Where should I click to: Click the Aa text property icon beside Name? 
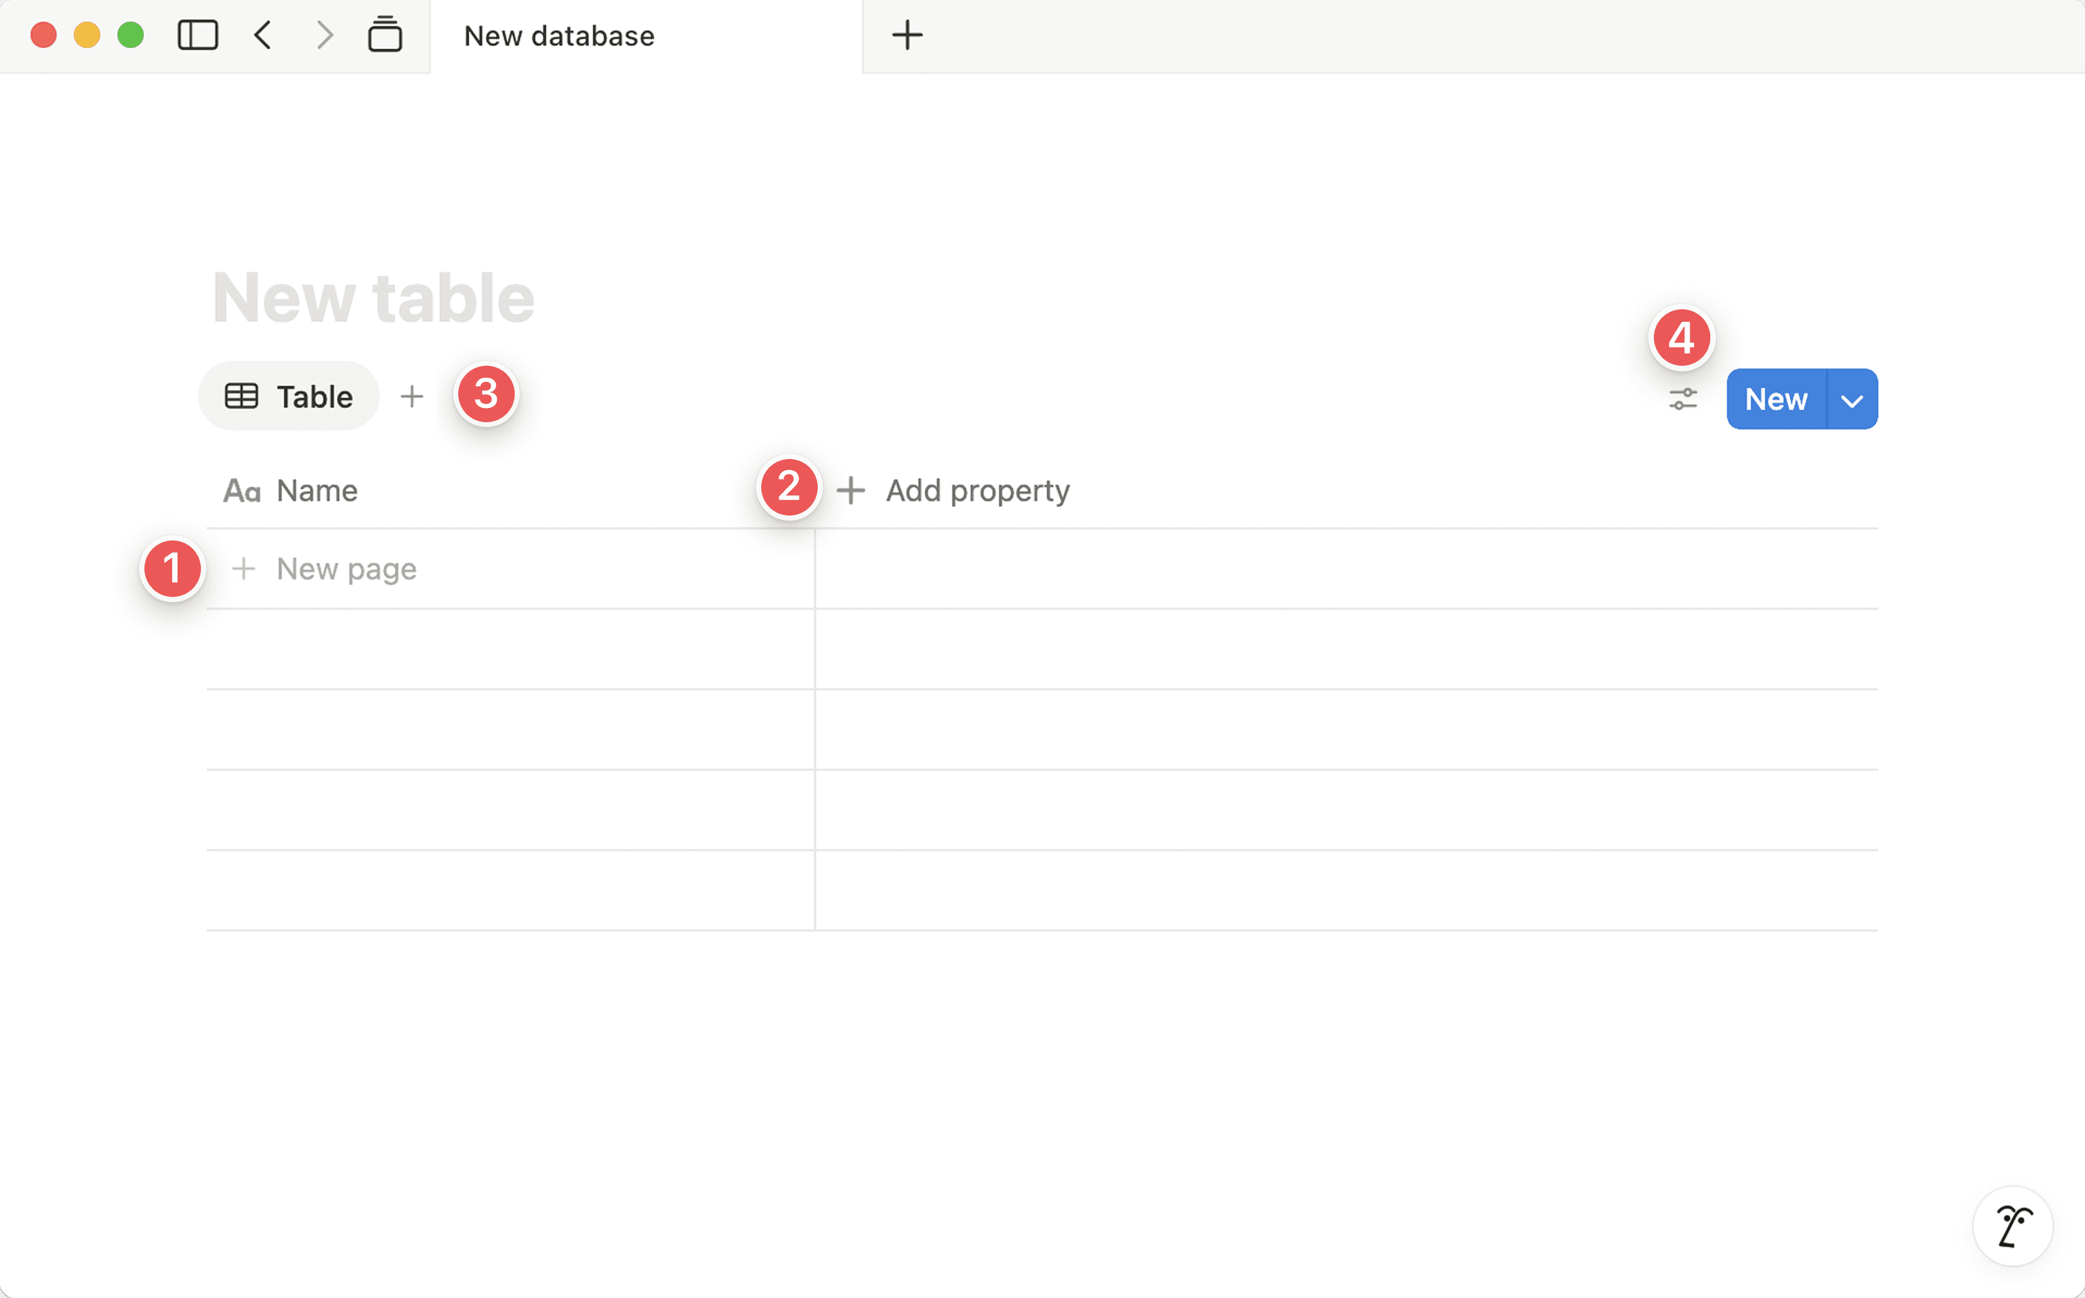pyautogui.click(x=243, y=490)
